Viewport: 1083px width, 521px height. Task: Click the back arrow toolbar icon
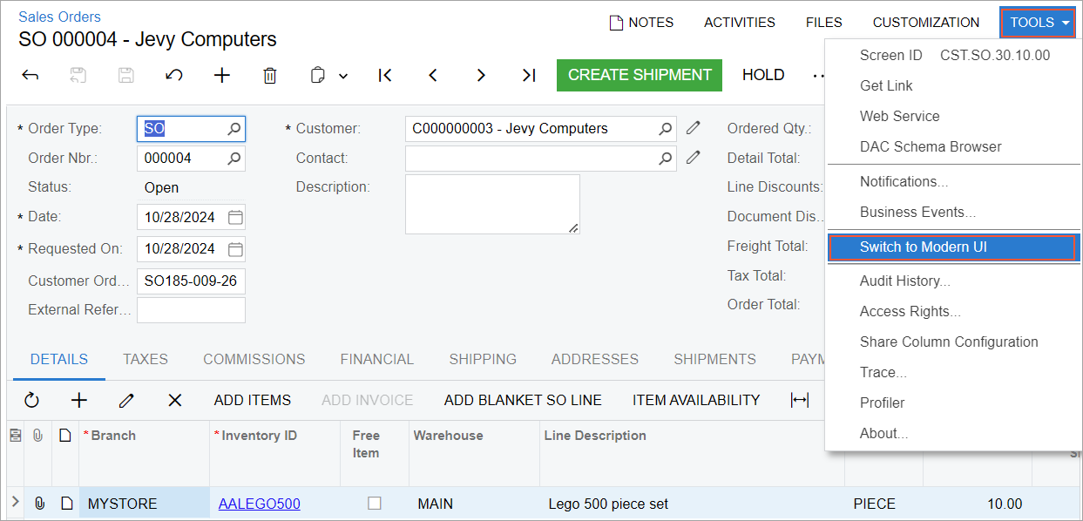tap(30, 76)
